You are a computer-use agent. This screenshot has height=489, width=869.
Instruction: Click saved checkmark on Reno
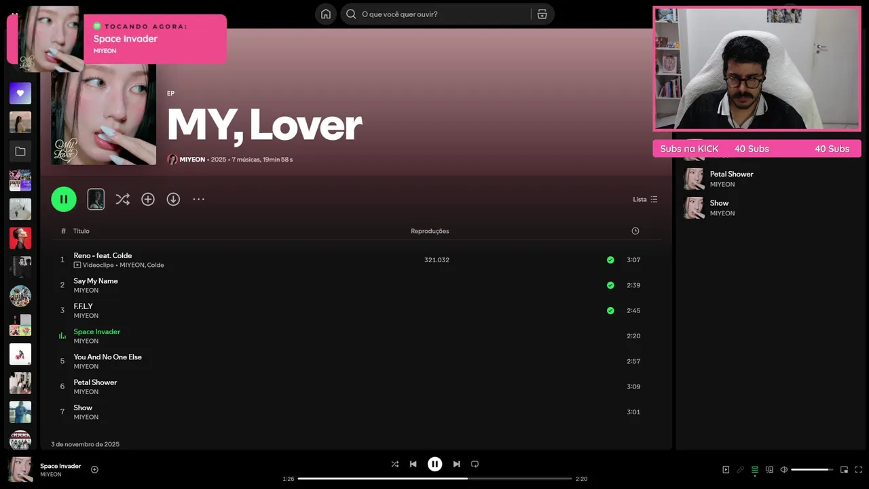[610, 259]
